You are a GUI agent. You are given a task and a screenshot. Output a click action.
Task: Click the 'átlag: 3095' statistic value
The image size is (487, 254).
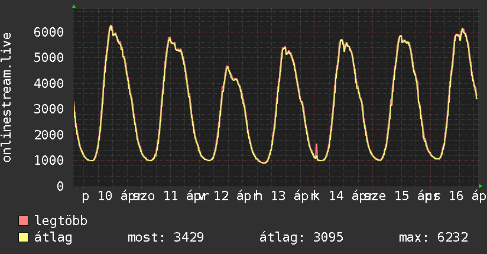[x=302, y=237]
